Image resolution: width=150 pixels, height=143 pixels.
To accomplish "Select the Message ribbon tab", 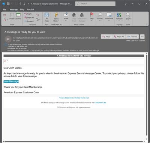I will tap(13, 9).
